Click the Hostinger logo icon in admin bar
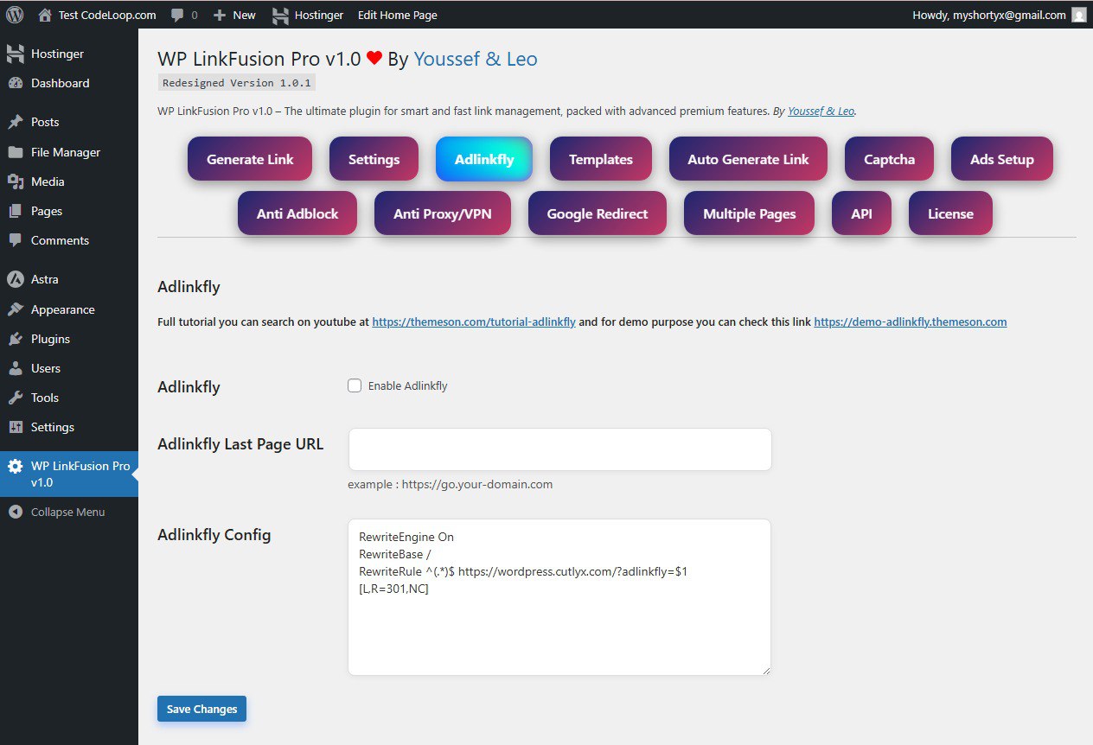Viewport: 1093px width, 745px height. (280, 16)
